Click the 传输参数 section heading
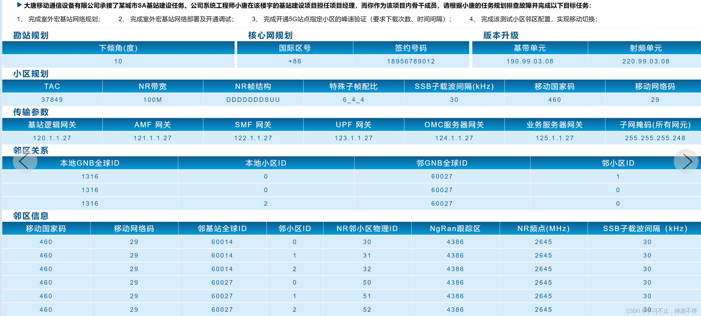This screenshot has width=701, height=316. click(31, 112)
